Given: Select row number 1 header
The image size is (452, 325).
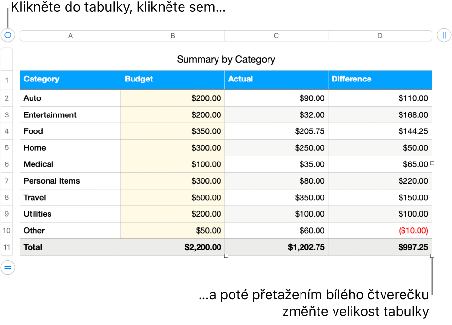Looking at the screenshot, I should point(6,80).
